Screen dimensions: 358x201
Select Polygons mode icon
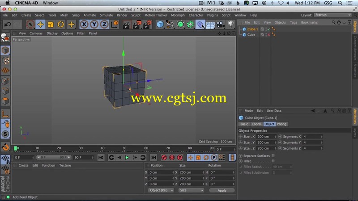[x=5, y=101]
